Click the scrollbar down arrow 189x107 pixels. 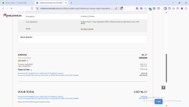(166, 106)
